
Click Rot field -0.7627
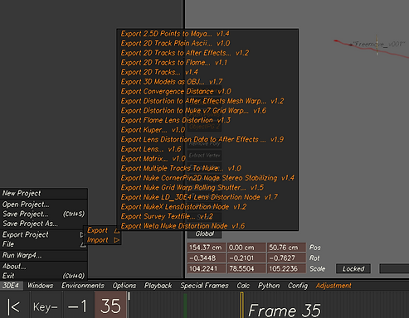click(x=286, y=258)
